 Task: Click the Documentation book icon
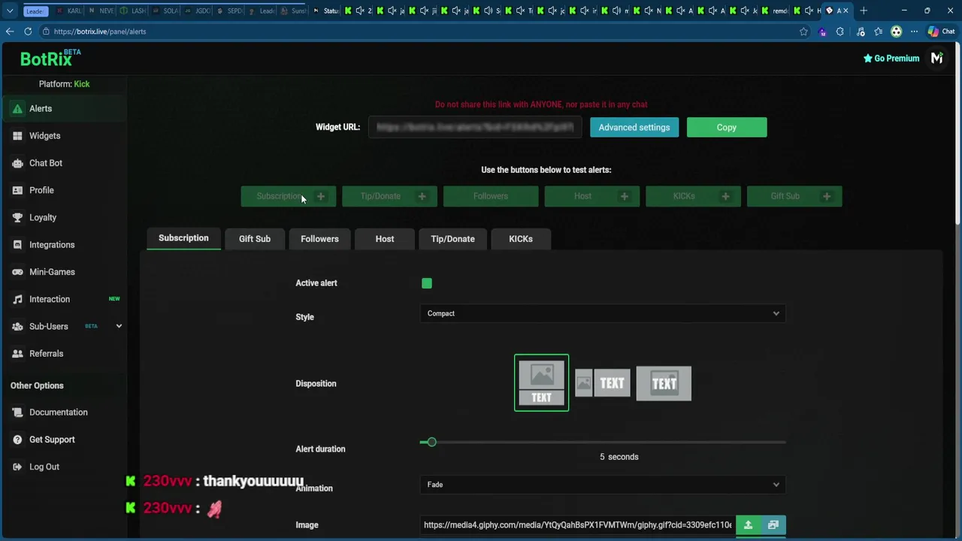pos(17,413)
